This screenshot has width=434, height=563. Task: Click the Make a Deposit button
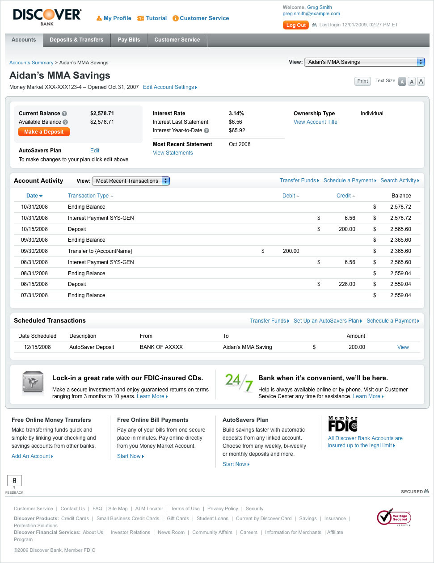pyautogui.click(x=44, y=132)
